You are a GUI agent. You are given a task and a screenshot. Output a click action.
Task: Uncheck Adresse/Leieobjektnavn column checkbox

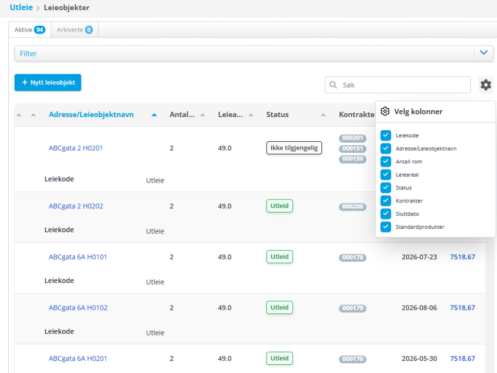tap(386, 149)
